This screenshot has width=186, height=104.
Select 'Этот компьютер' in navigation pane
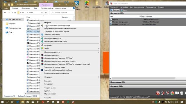point(15,28)
